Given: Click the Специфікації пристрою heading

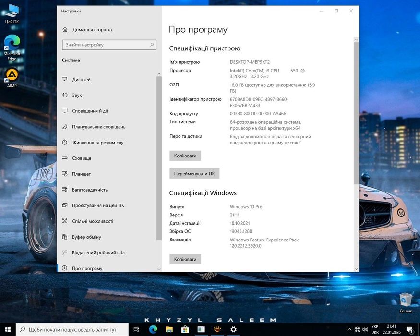Looking at the screenshot, I should 204,48.
